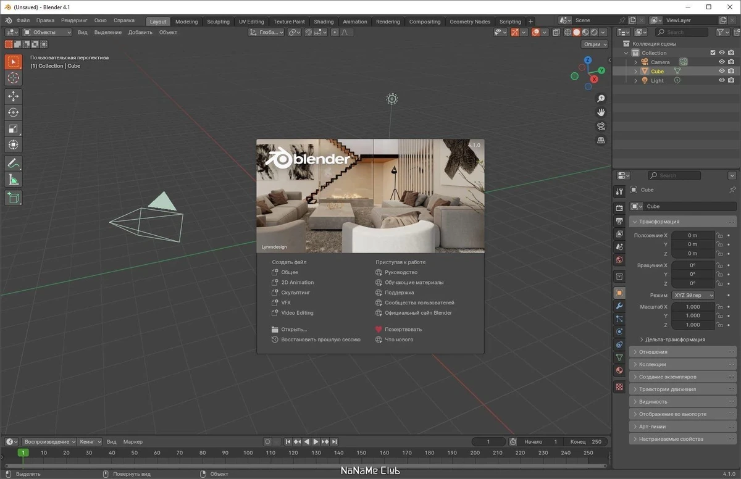This screenshot has height=479, width=741.
Task: Lock Position X transform value
Action: (719, 235)
